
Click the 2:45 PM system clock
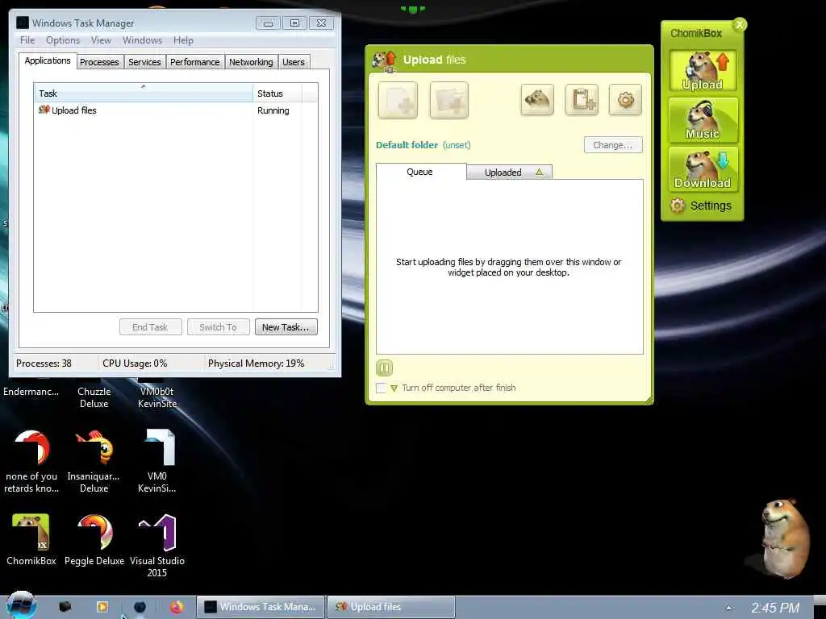(775, 608)
